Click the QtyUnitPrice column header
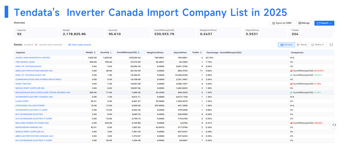Viewport: 346px width, 148px height. tap(180, 53)
